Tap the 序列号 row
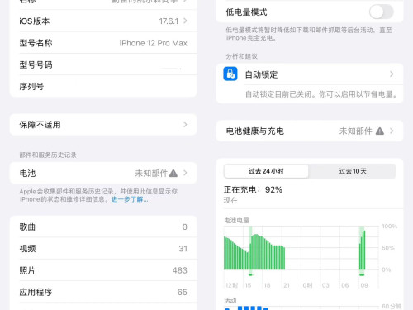 103,86
